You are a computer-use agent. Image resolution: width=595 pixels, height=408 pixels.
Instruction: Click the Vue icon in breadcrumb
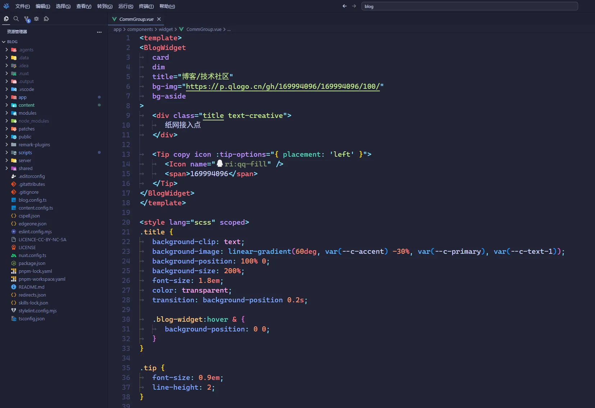click(181, 29)
